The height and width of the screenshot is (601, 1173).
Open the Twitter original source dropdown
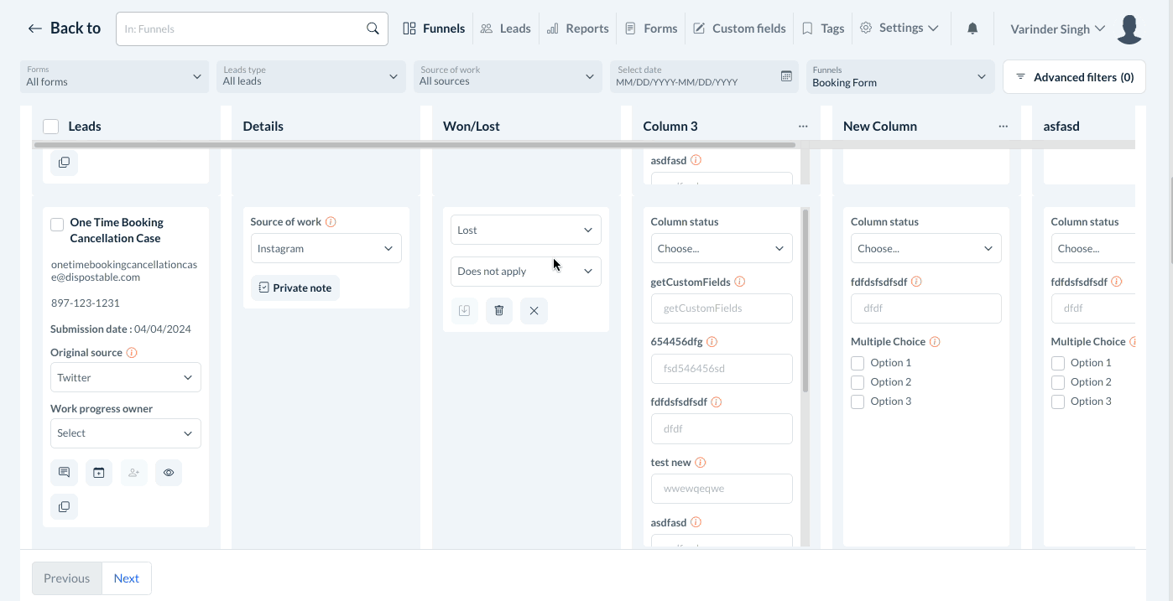tap(126, 377)
